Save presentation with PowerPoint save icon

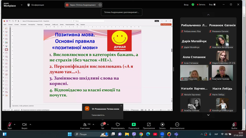pyautogui.click(x=7, y=21)
